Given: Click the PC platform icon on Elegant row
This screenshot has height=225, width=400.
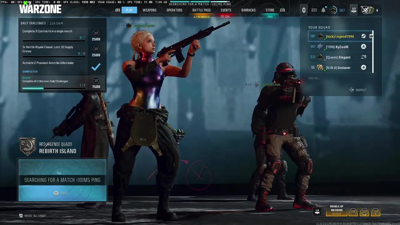Looking at the screenshot, I should [363, 57].
